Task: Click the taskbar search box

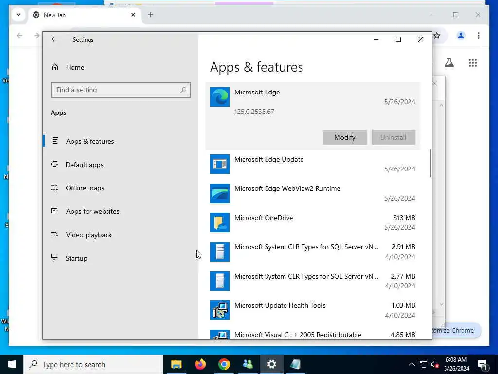Action: click(93, 364)
